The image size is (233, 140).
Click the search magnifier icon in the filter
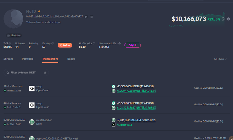(8, 73)
